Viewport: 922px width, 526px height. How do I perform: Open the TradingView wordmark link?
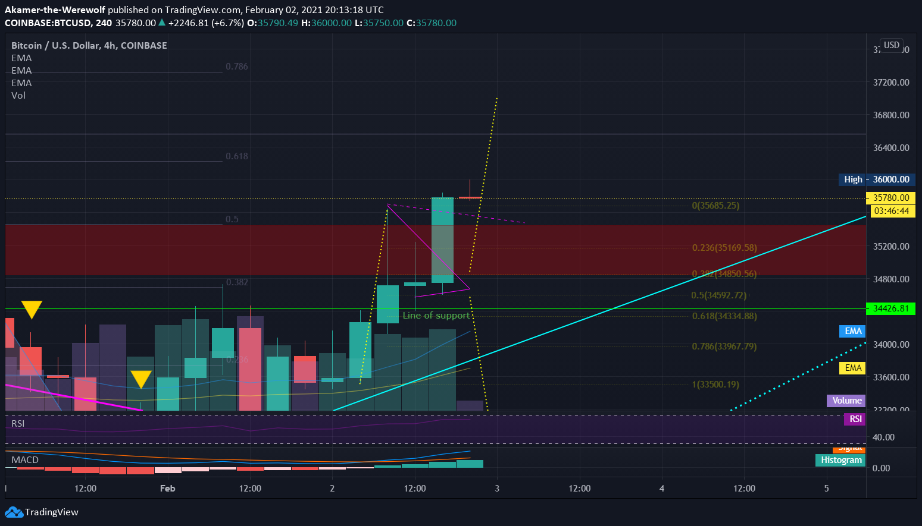point(52,512)
